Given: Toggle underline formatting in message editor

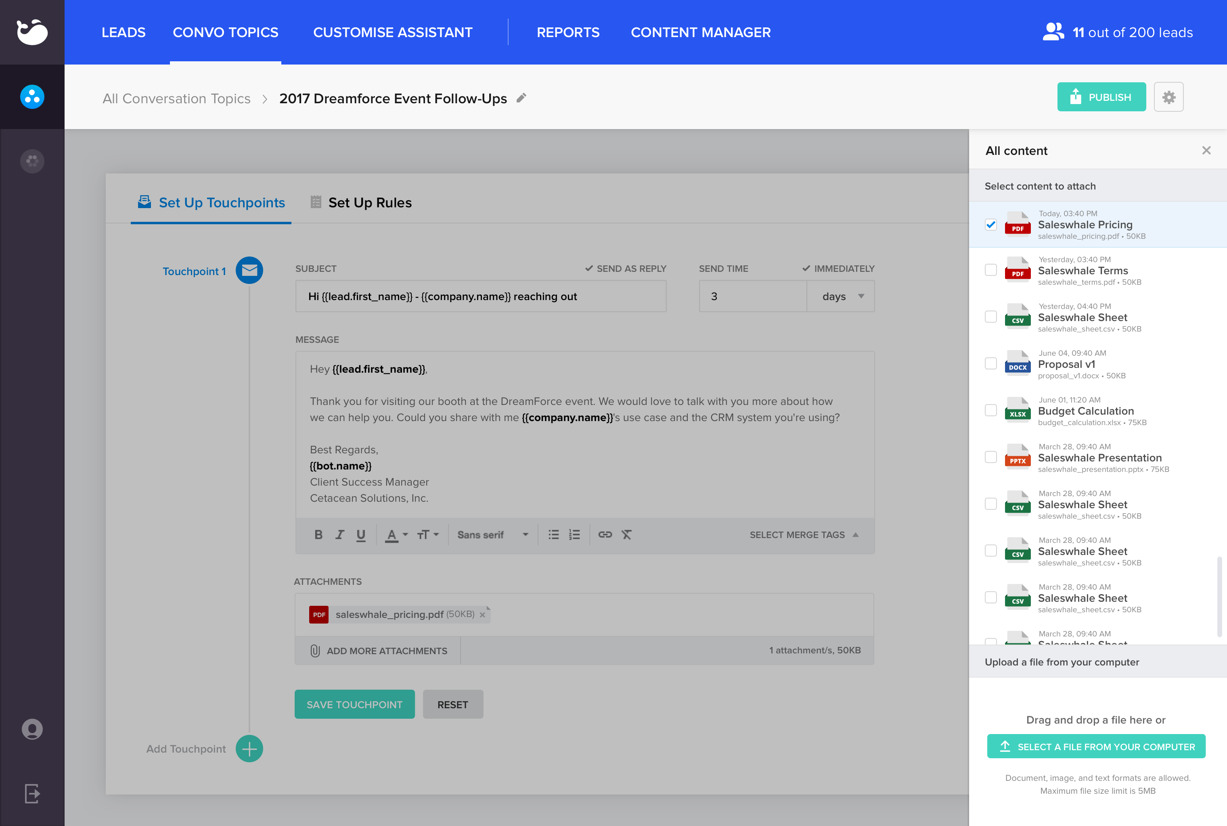Looking at the screenshot, I should [360, 535].
